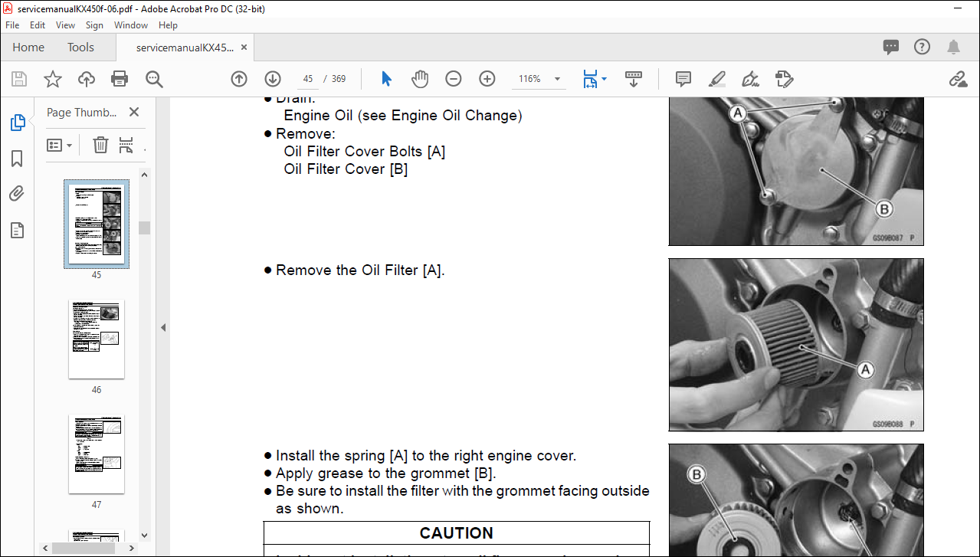Open the Sign document pen tool

(750, 79)
